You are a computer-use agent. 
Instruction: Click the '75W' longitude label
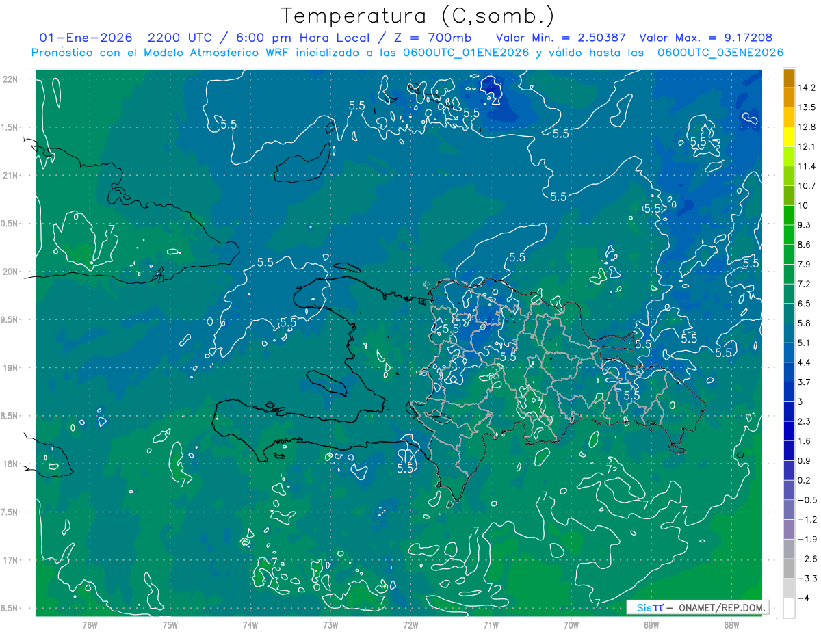point(170,624)
